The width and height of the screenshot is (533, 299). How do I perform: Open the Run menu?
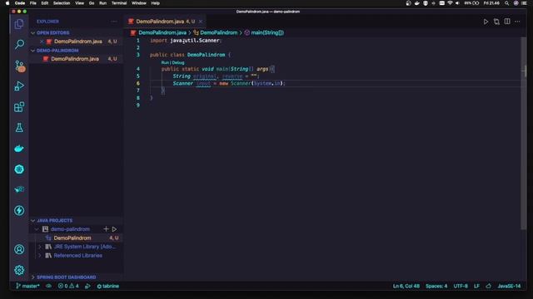102,3
